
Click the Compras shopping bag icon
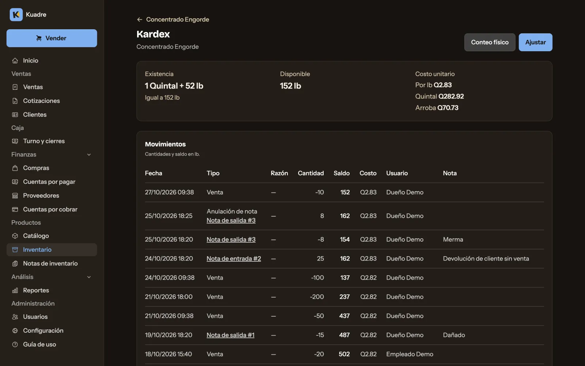coord(15,168)
